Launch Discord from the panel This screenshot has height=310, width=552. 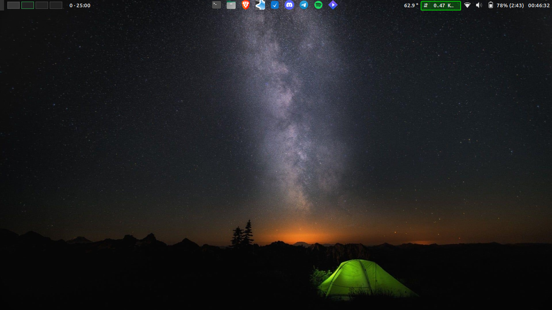pos(289,5)
